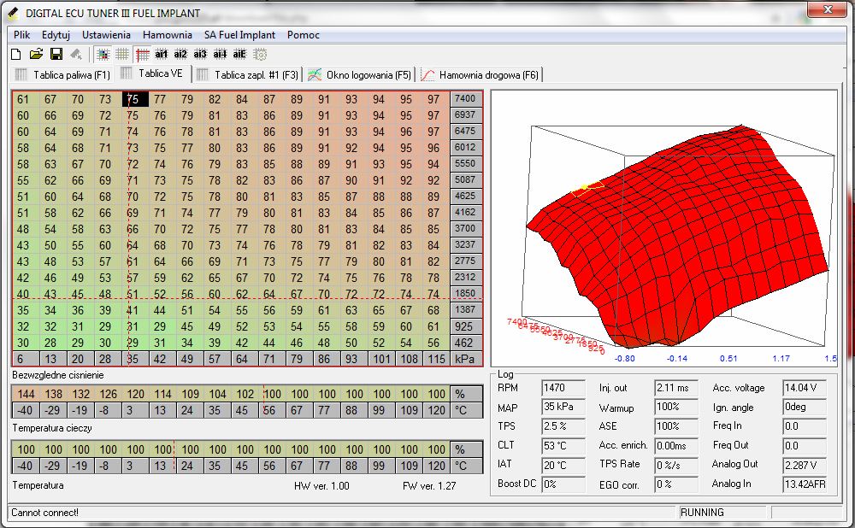Open the Pomoc menu

pos(304,35)
